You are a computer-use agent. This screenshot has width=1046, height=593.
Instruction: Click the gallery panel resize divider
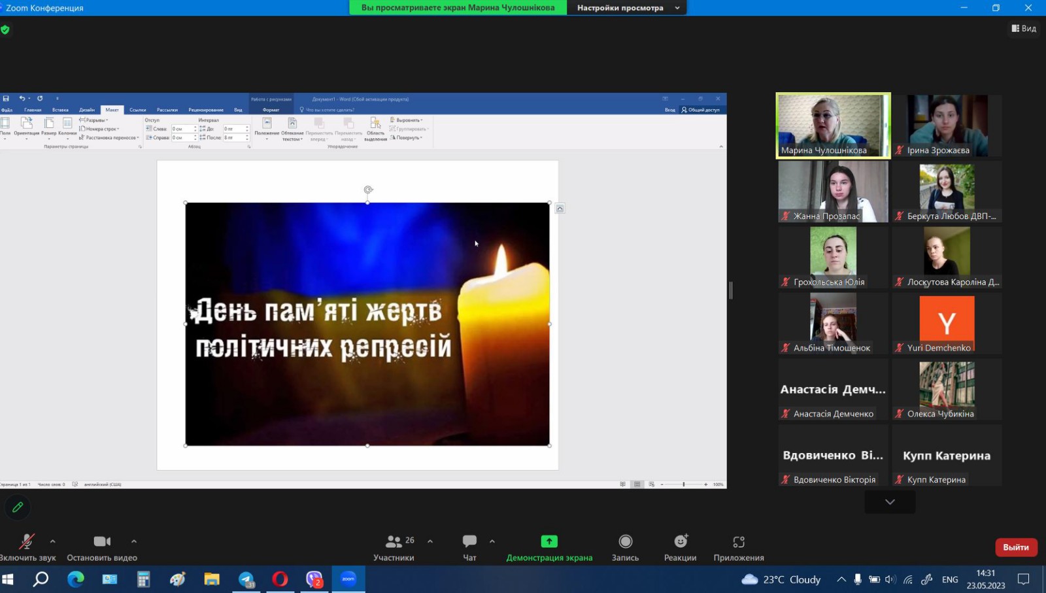731,290
